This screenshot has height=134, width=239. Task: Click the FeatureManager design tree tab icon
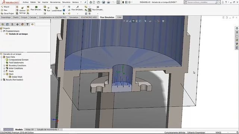coord(3,24)
